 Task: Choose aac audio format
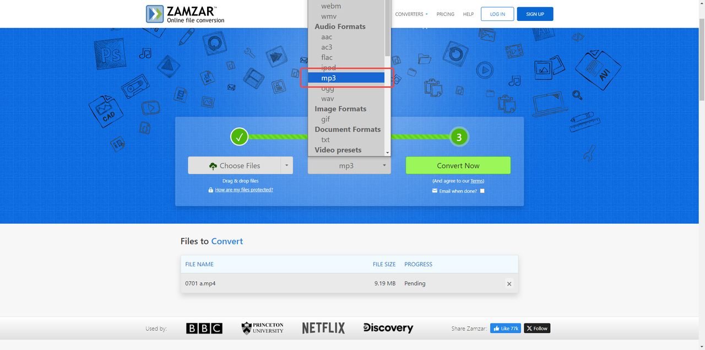[x=327, y=37]
